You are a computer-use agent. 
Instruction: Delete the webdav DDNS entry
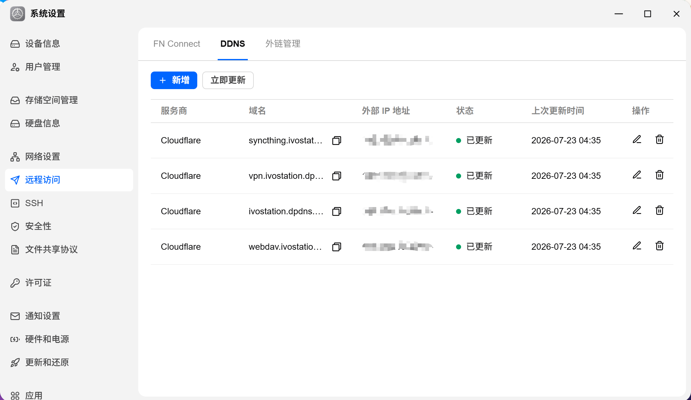[x=659, y=246]
